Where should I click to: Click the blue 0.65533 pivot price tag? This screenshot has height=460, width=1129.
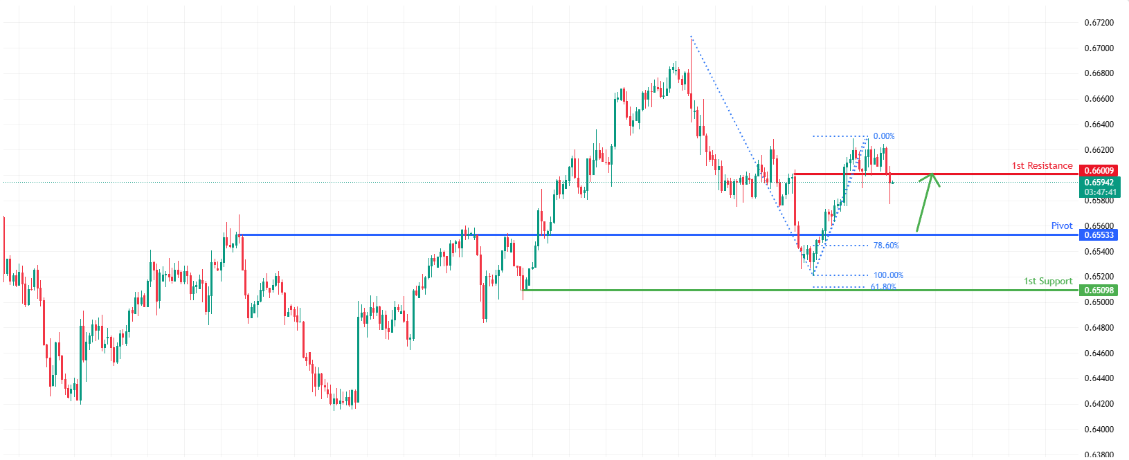point(1099,235)
